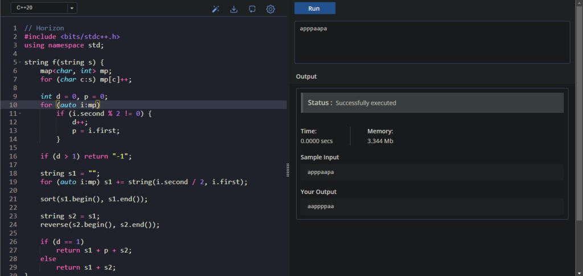Click line number 10 in the gutter

coord(13,105)
